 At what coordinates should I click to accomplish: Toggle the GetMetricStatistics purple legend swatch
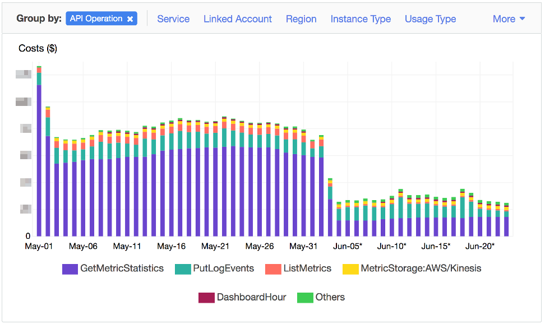(x=70, y=269)
